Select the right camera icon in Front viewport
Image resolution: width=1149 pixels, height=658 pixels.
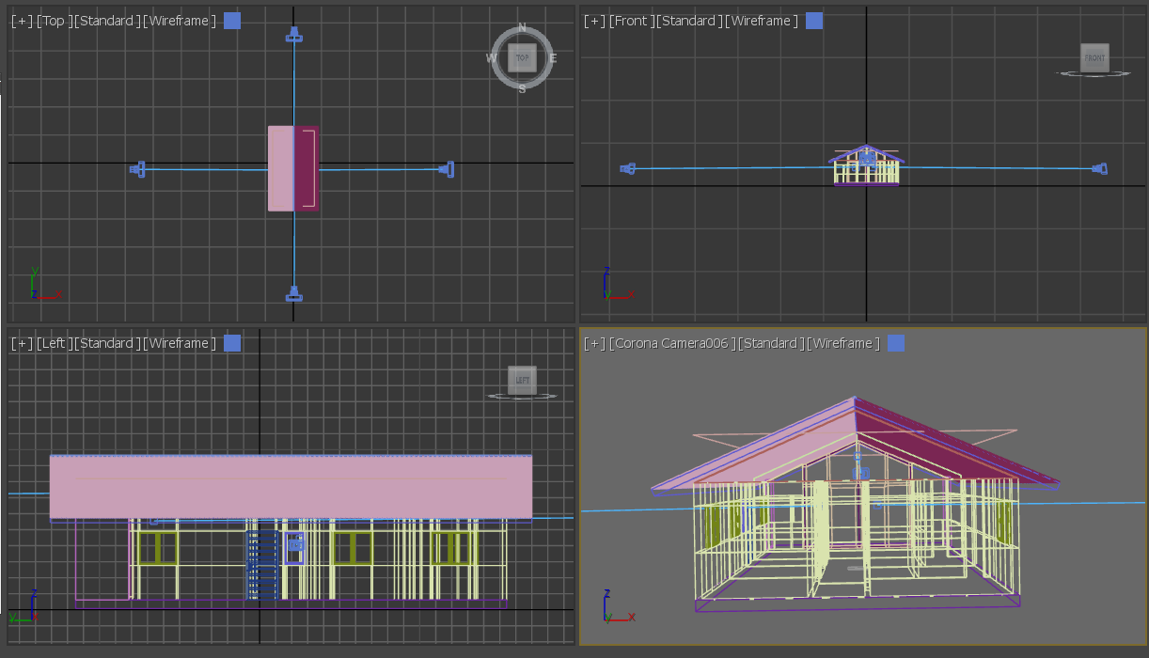(x=1098, y=169)
